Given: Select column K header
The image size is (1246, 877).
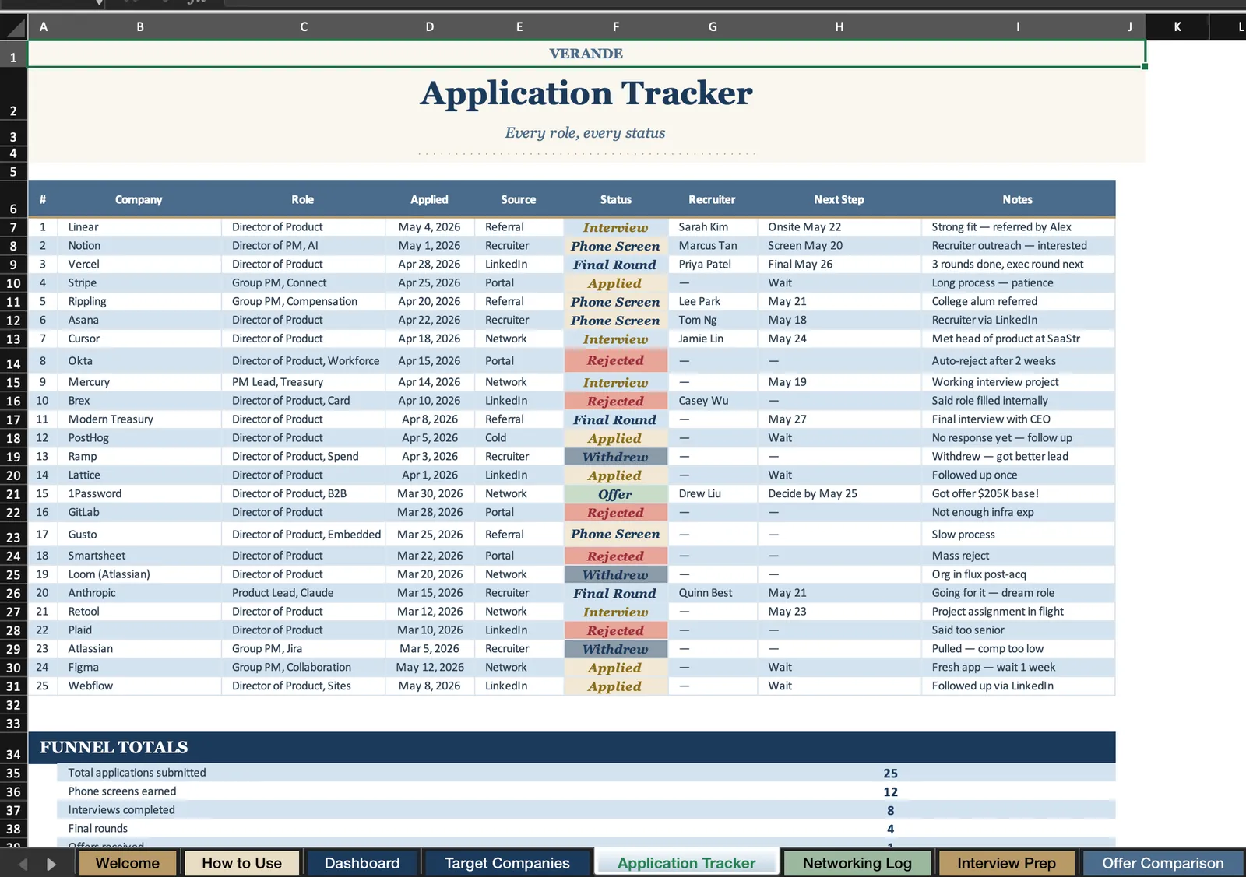Looking at the screenshot, I should (x=1177, y=27).
